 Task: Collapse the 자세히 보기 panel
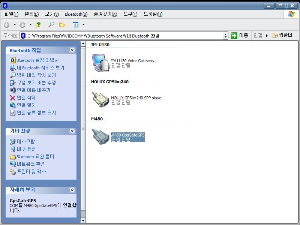(72, 190)
